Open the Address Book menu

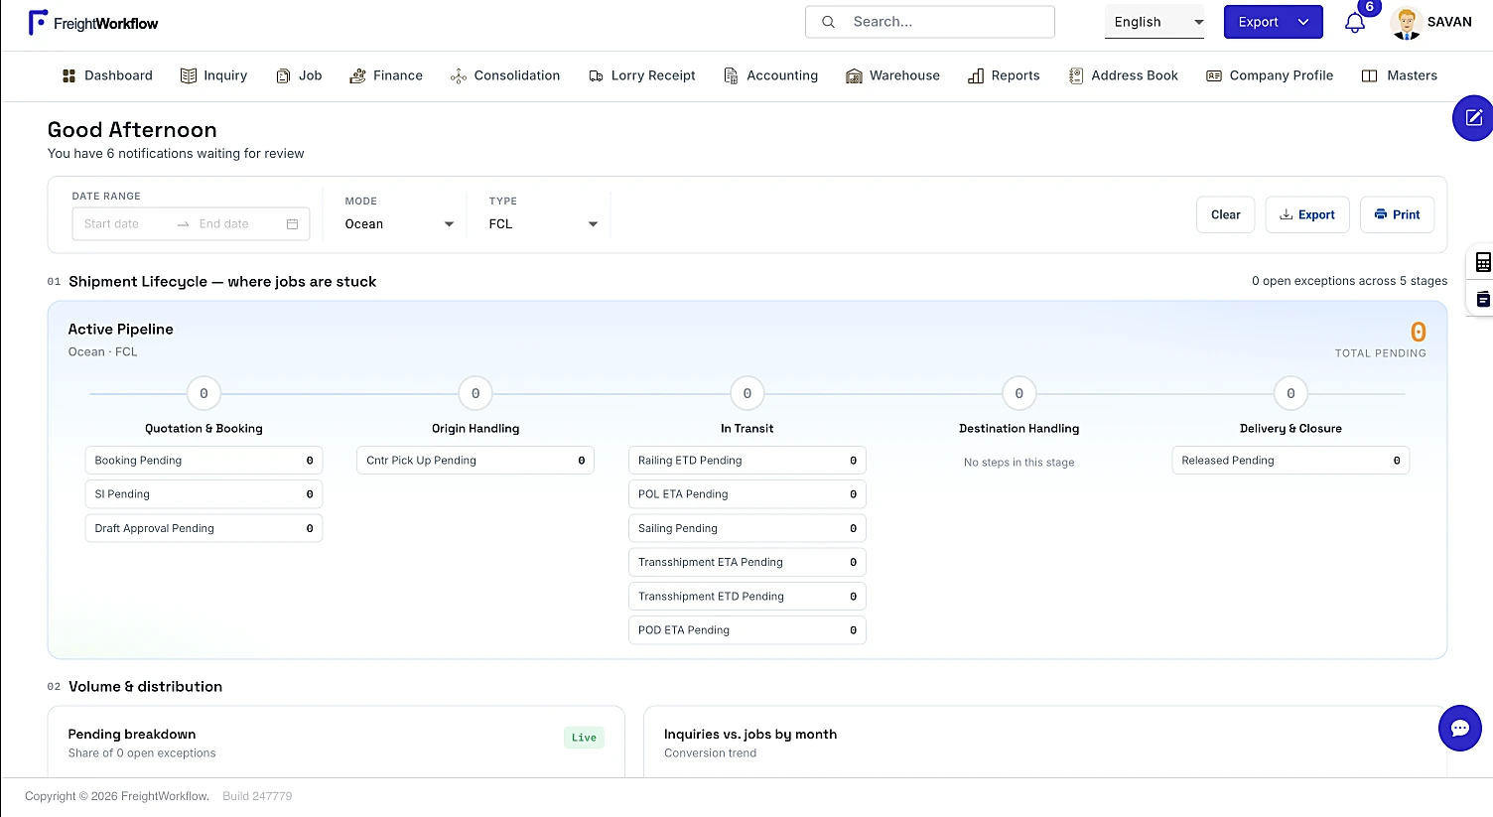tap(1124, 75)
